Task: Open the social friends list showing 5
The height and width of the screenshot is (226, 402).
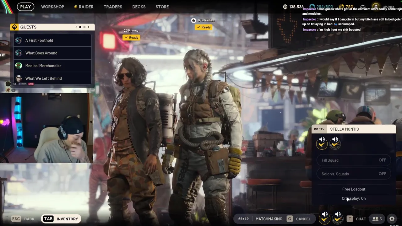Action: pyautogui.click(x=377, y=219)
